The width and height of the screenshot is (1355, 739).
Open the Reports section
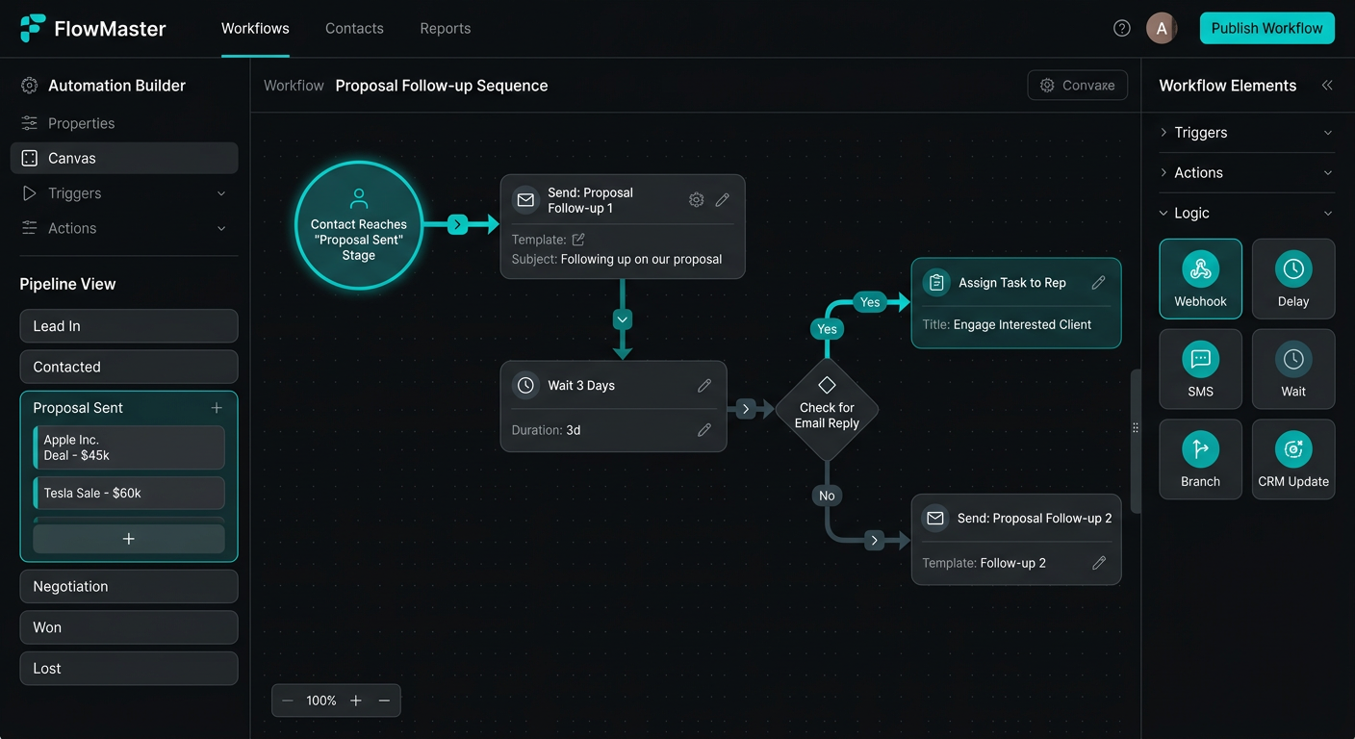click(445, 28)
